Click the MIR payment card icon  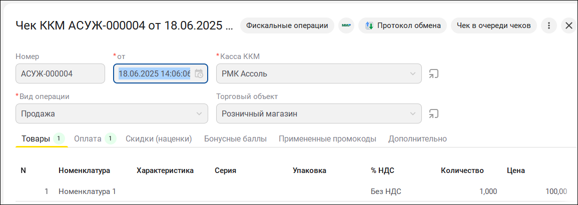coord(346,25)
